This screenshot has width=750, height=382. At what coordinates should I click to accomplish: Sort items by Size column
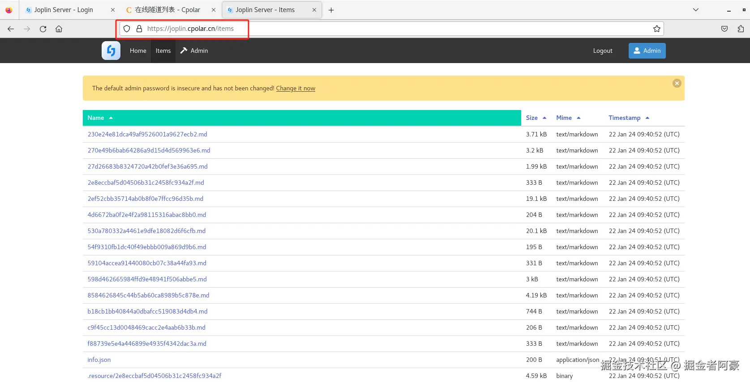click(x=531, y=118)
